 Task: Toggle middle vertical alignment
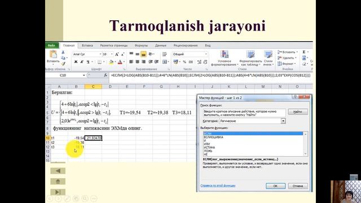[x=138, y=54]
